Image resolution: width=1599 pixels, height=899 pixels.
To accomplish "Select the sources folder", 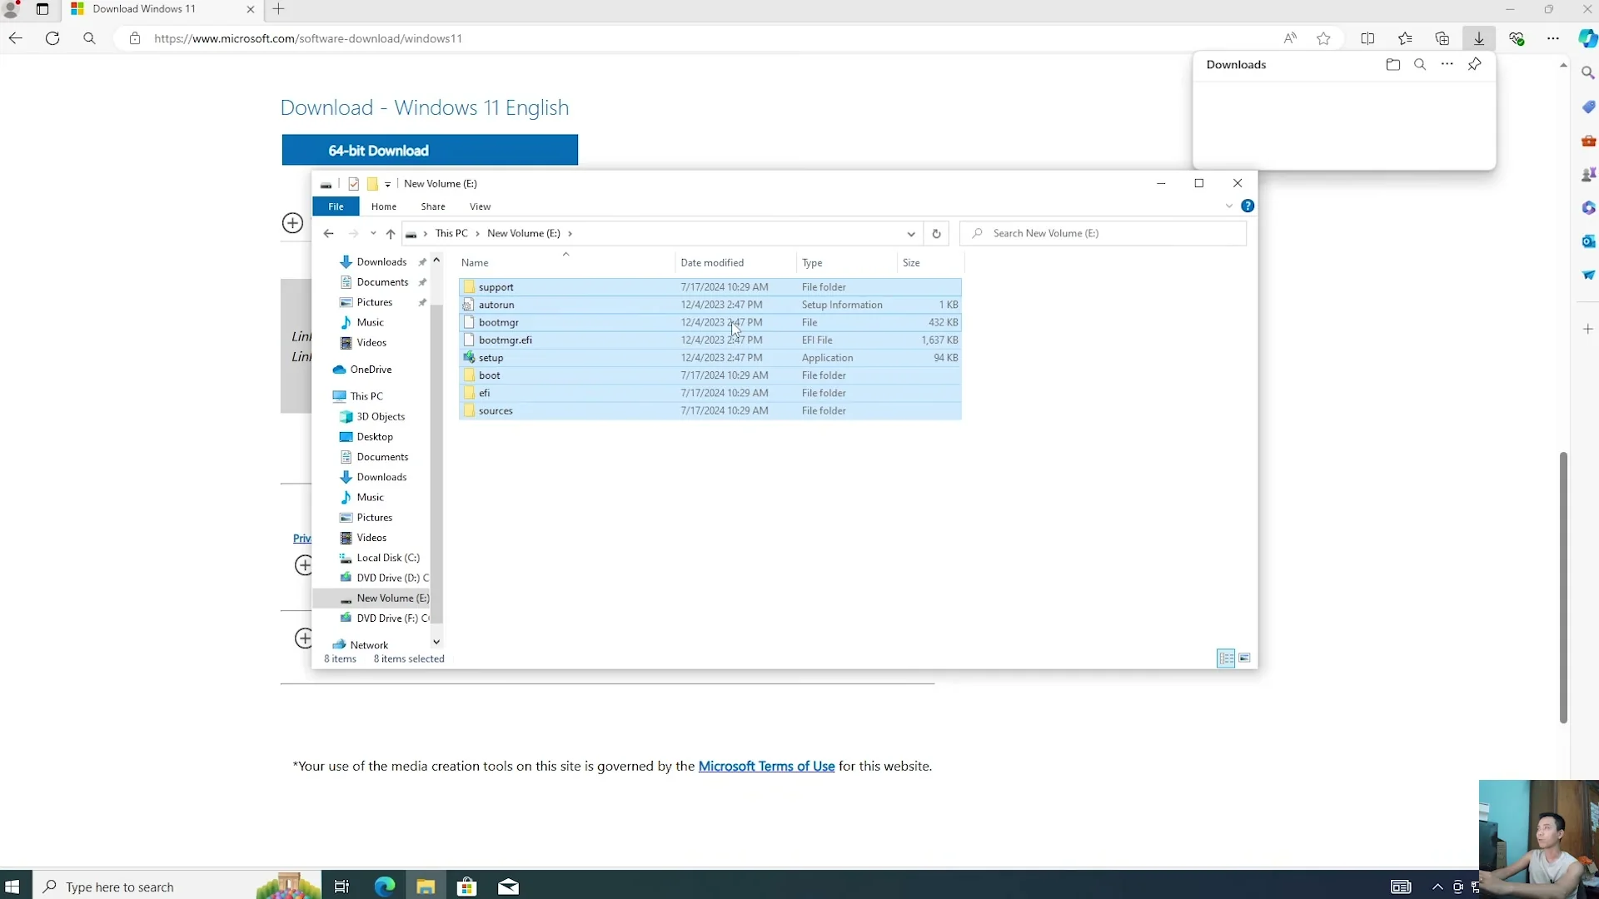I will tap(710, 411).
